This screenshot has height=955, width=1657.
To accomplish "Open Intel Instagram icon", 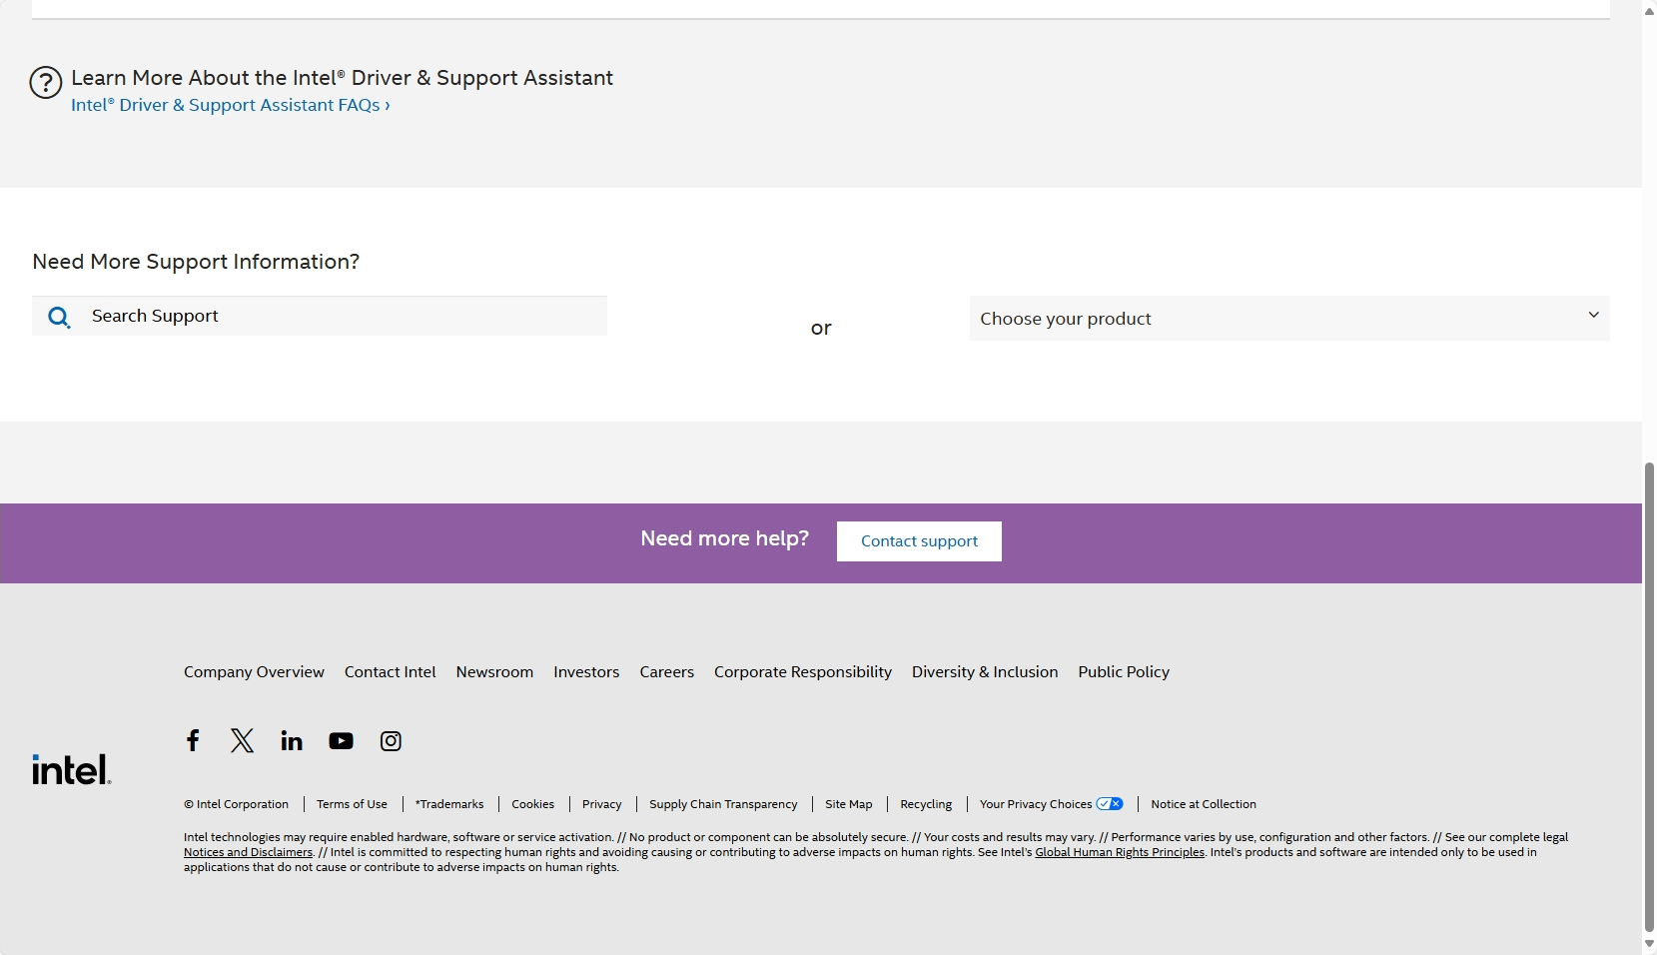I will coord(391,741).
